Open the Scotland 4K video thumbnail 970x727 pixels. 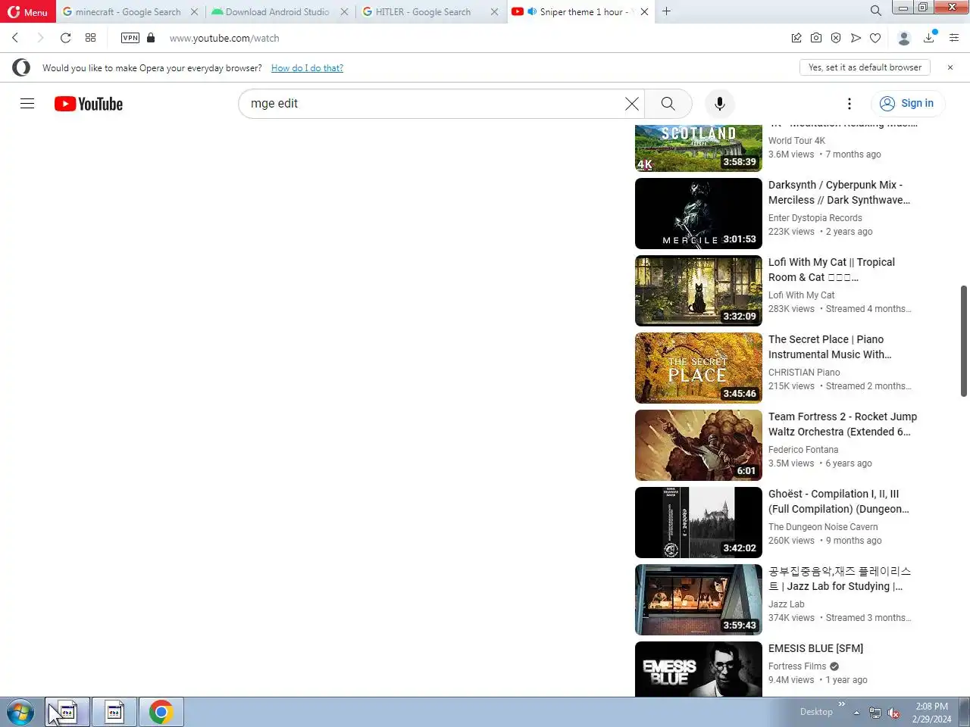coord(699,148)
